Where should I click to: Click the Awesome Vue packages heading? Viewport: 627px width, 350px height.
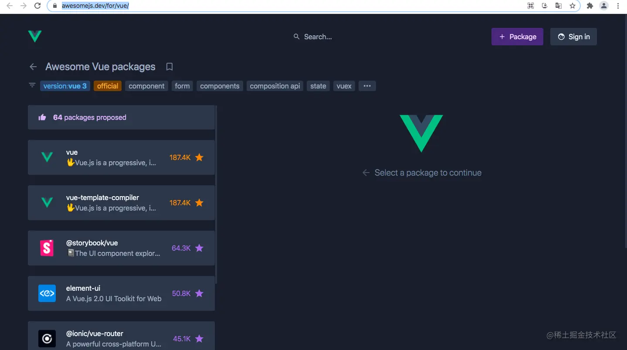click(100, 67)
